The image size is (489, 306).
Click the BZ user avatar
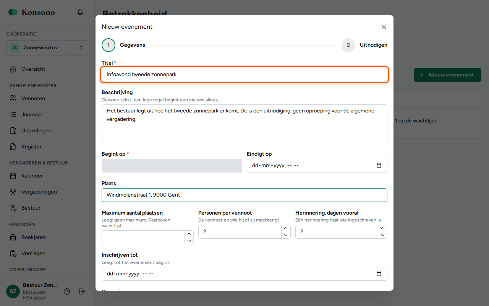(13, 291)
